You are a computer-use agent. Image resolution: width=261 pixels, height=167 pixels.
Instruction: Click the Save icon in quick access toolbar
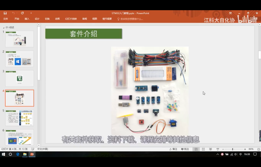tap(5, 13)
